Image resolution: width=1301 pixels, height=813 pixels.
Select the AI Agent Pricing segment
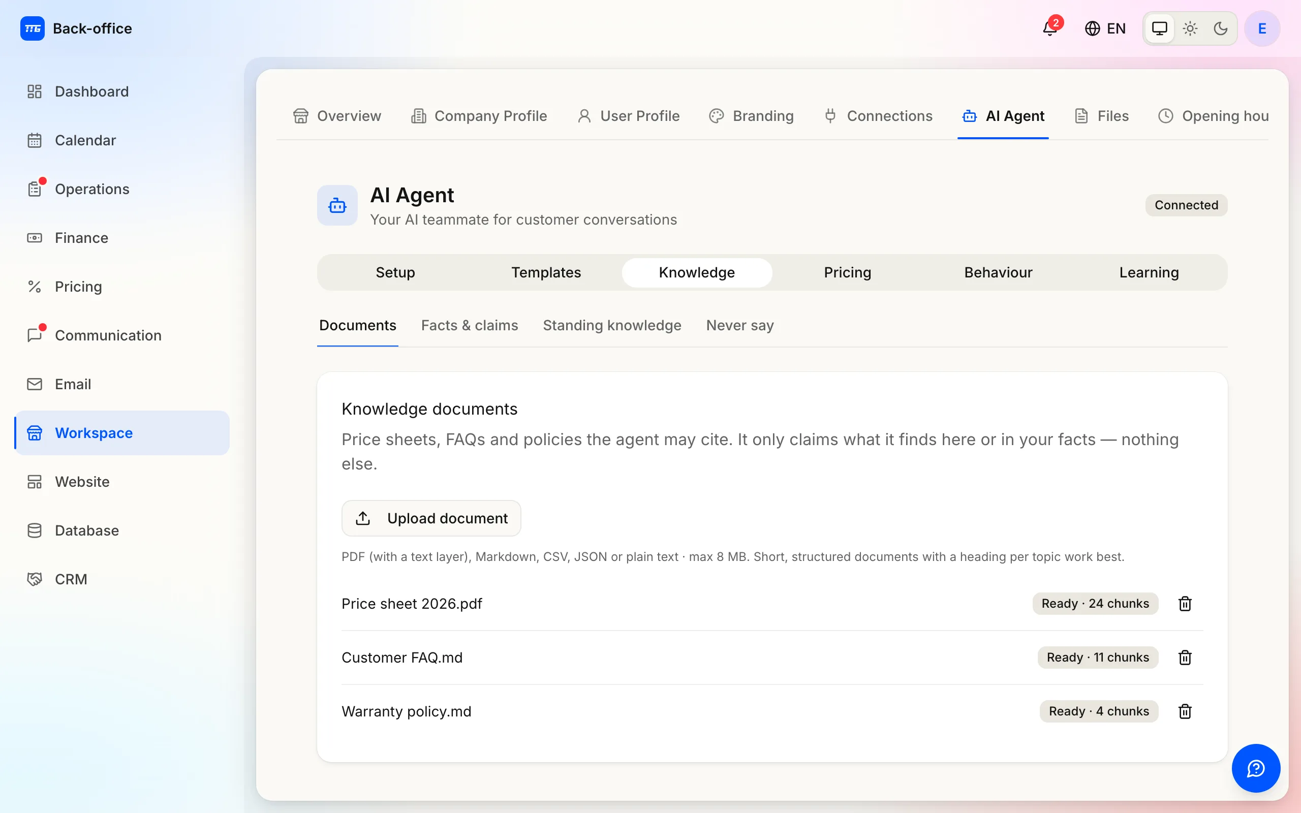point(848,273)
